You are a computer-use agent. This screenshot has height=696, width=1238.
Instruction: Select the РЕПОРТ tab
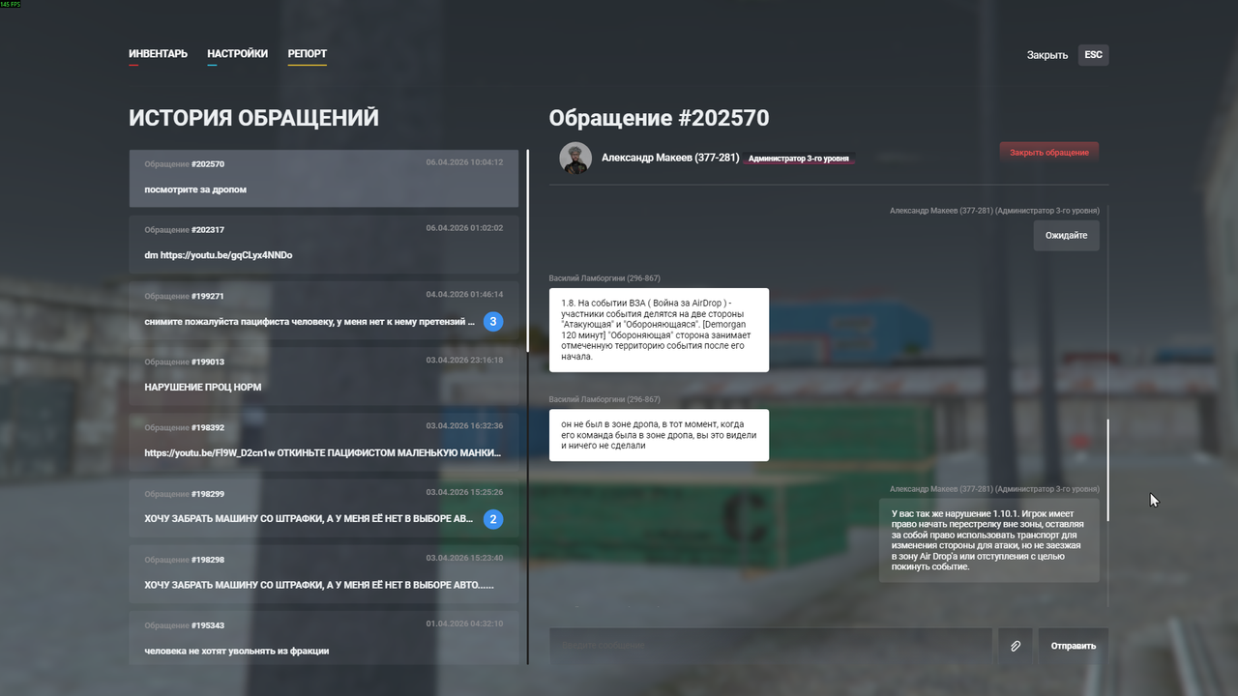click(307, 54)
